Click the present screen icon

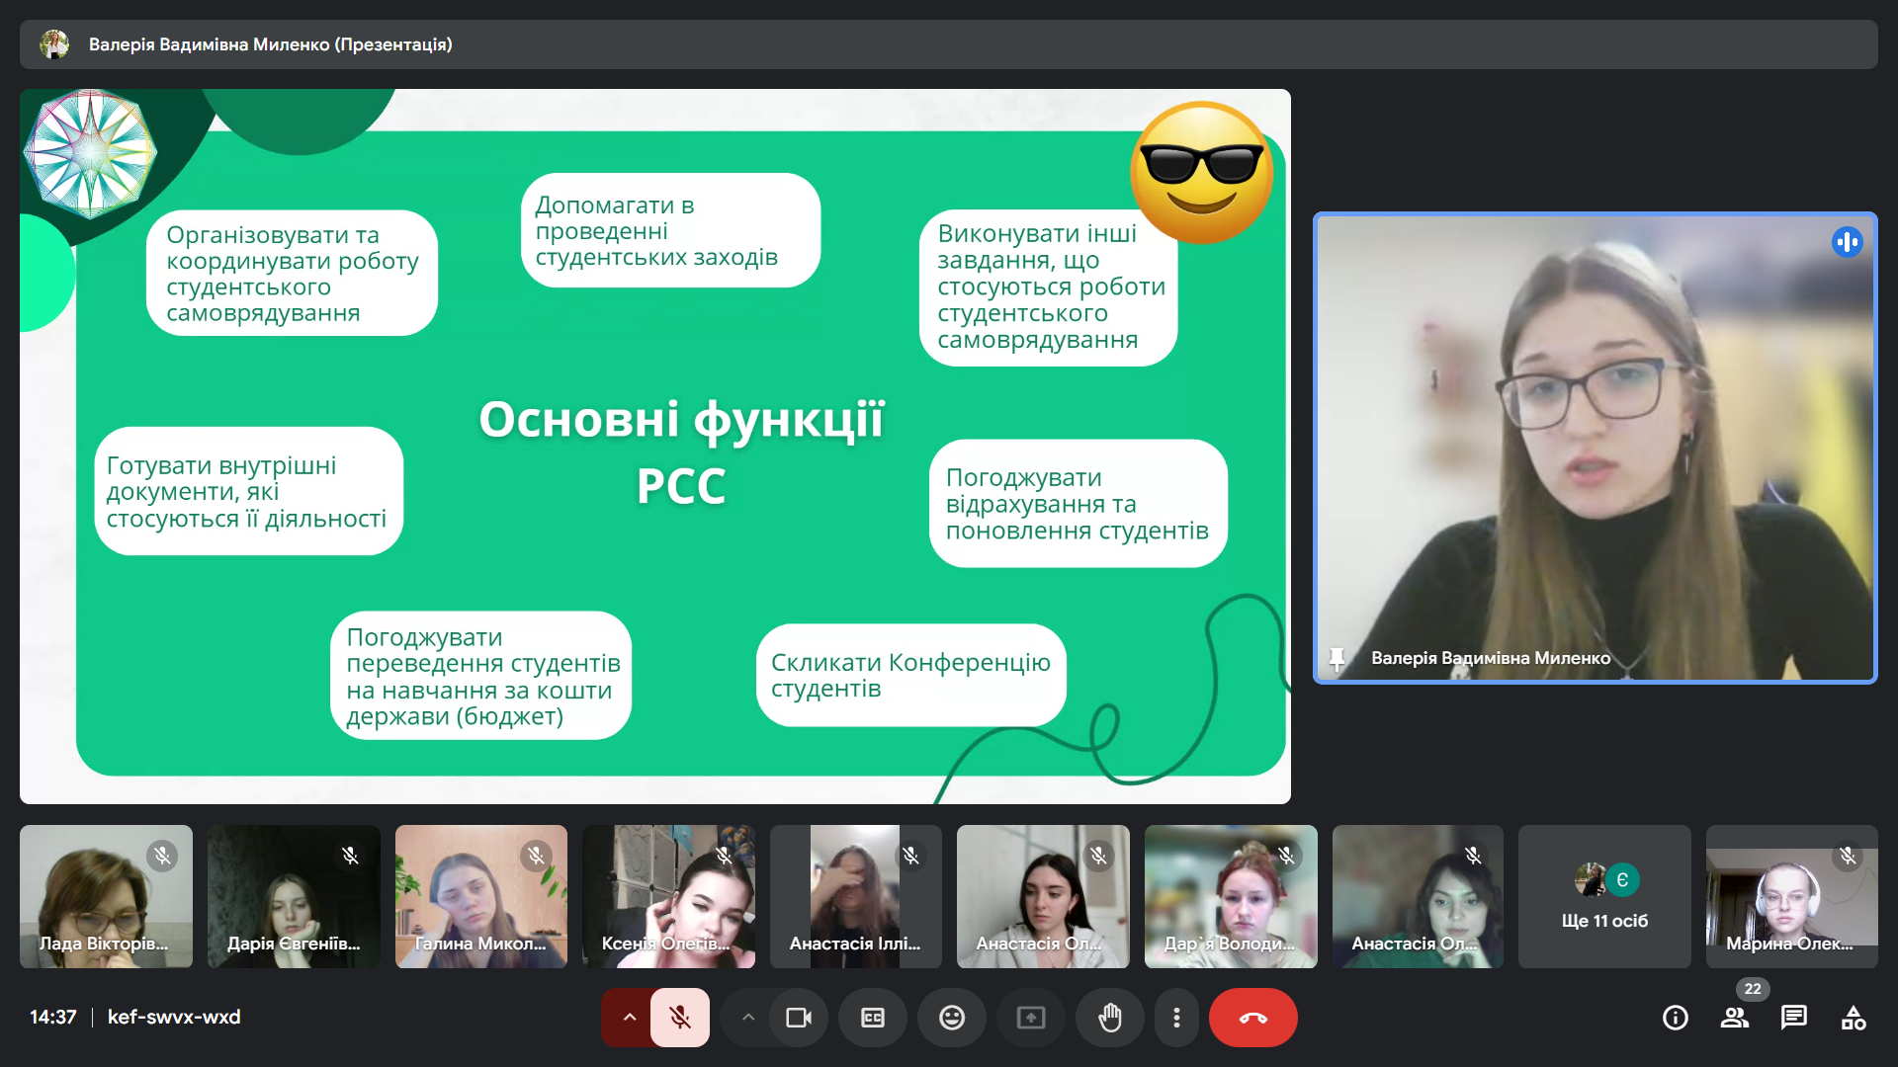tap(1031, 1018)
